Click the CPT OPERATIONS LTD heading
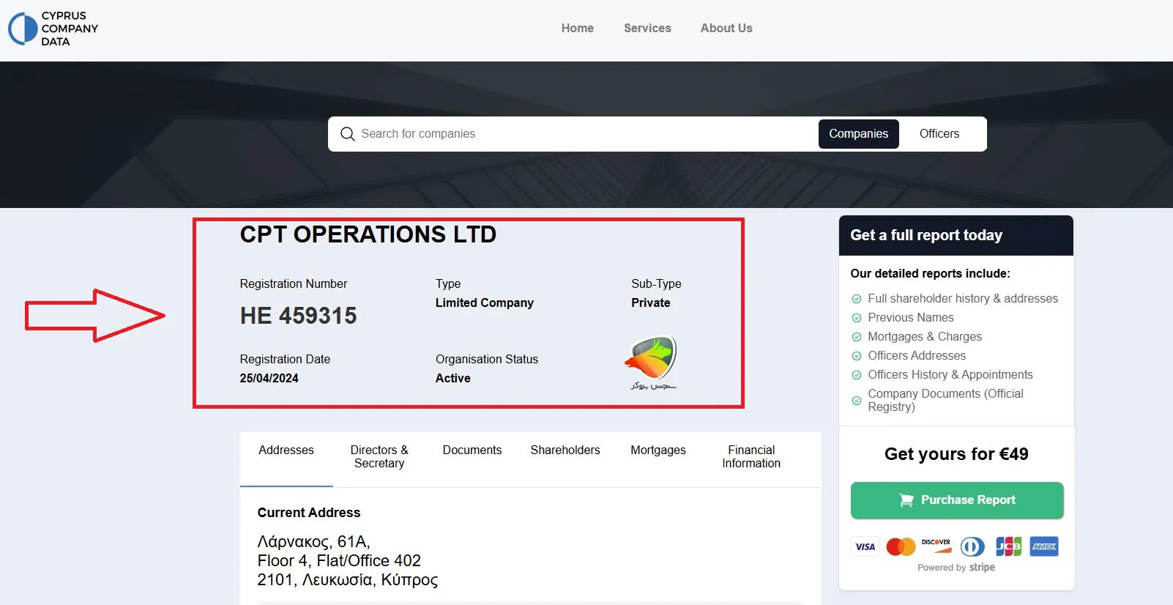This screenshot has height=605, width=1173. pyautogui.click(x=368, y=234)
